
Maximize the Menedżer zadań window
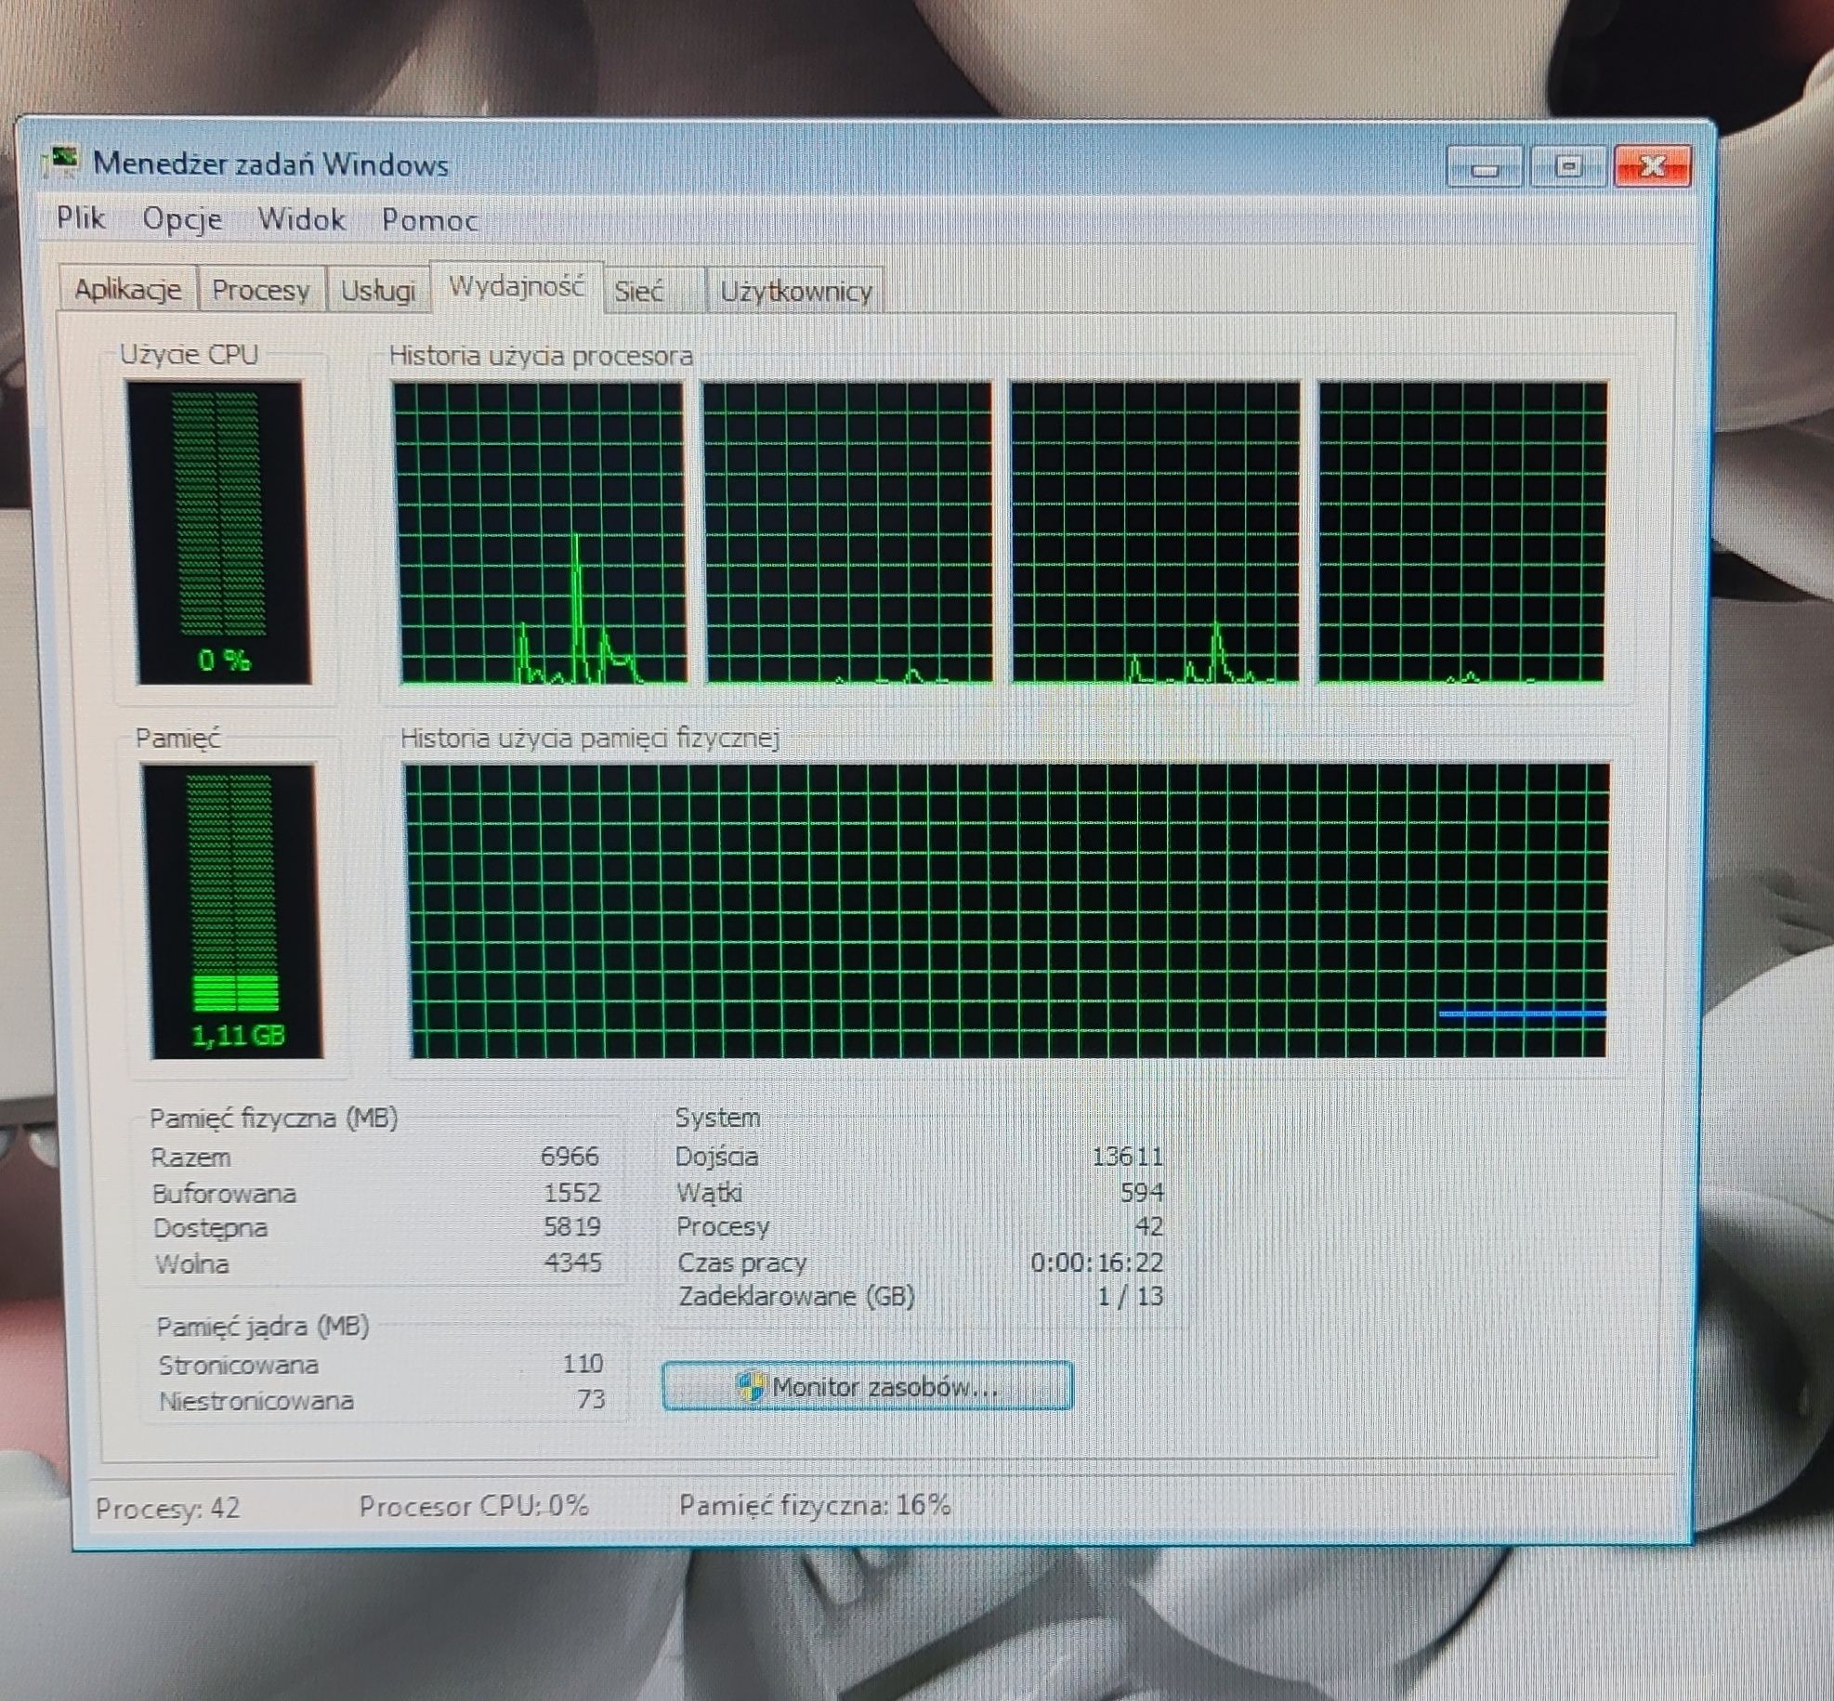(1568, 167)
